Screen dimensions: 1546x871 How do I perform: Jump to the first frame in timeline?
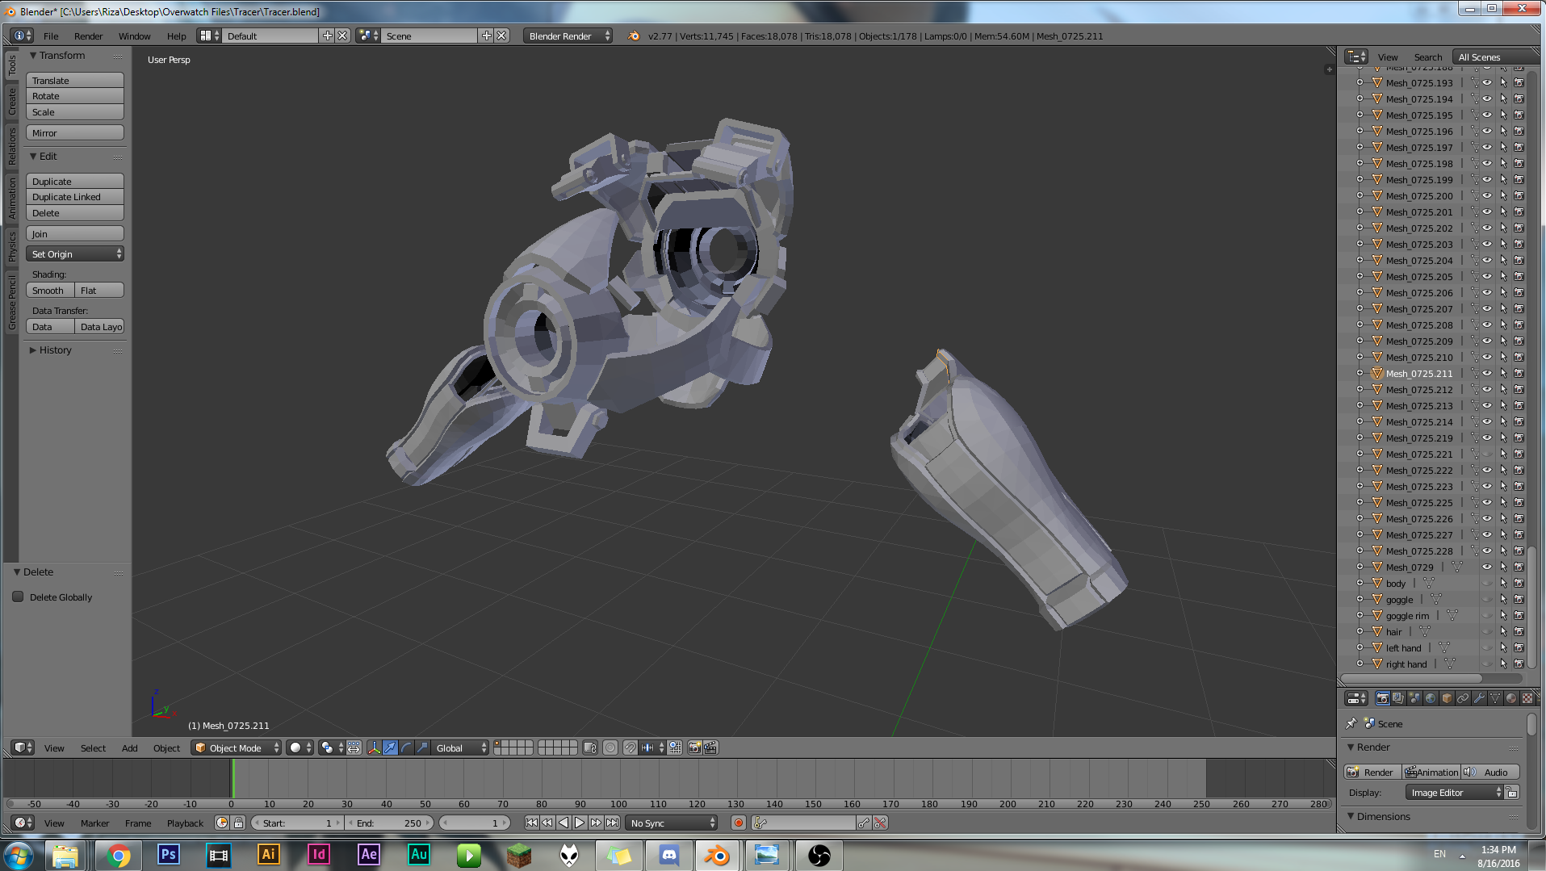[530, 823]
